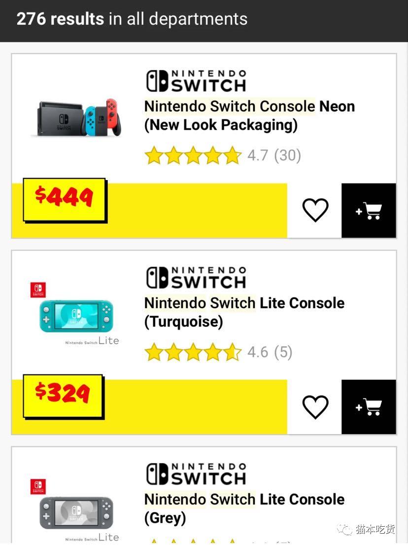The image size is (408, 547).
Task: Open the Nintendo Switch Lite Console Grey listing
Action: (x=243, y=509)
